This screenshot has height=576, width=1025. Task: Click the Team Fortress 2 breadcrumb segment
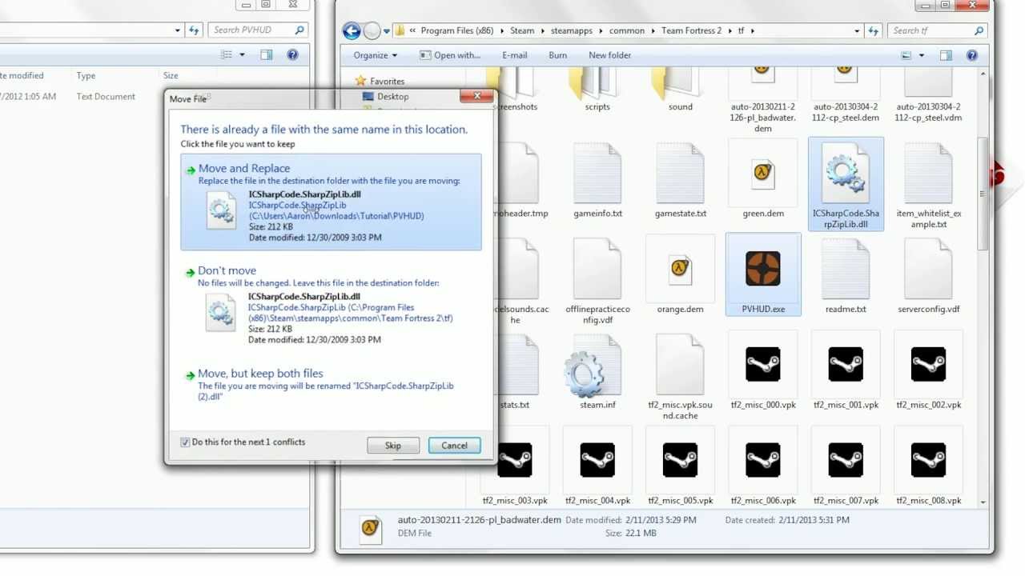point(691,30)
